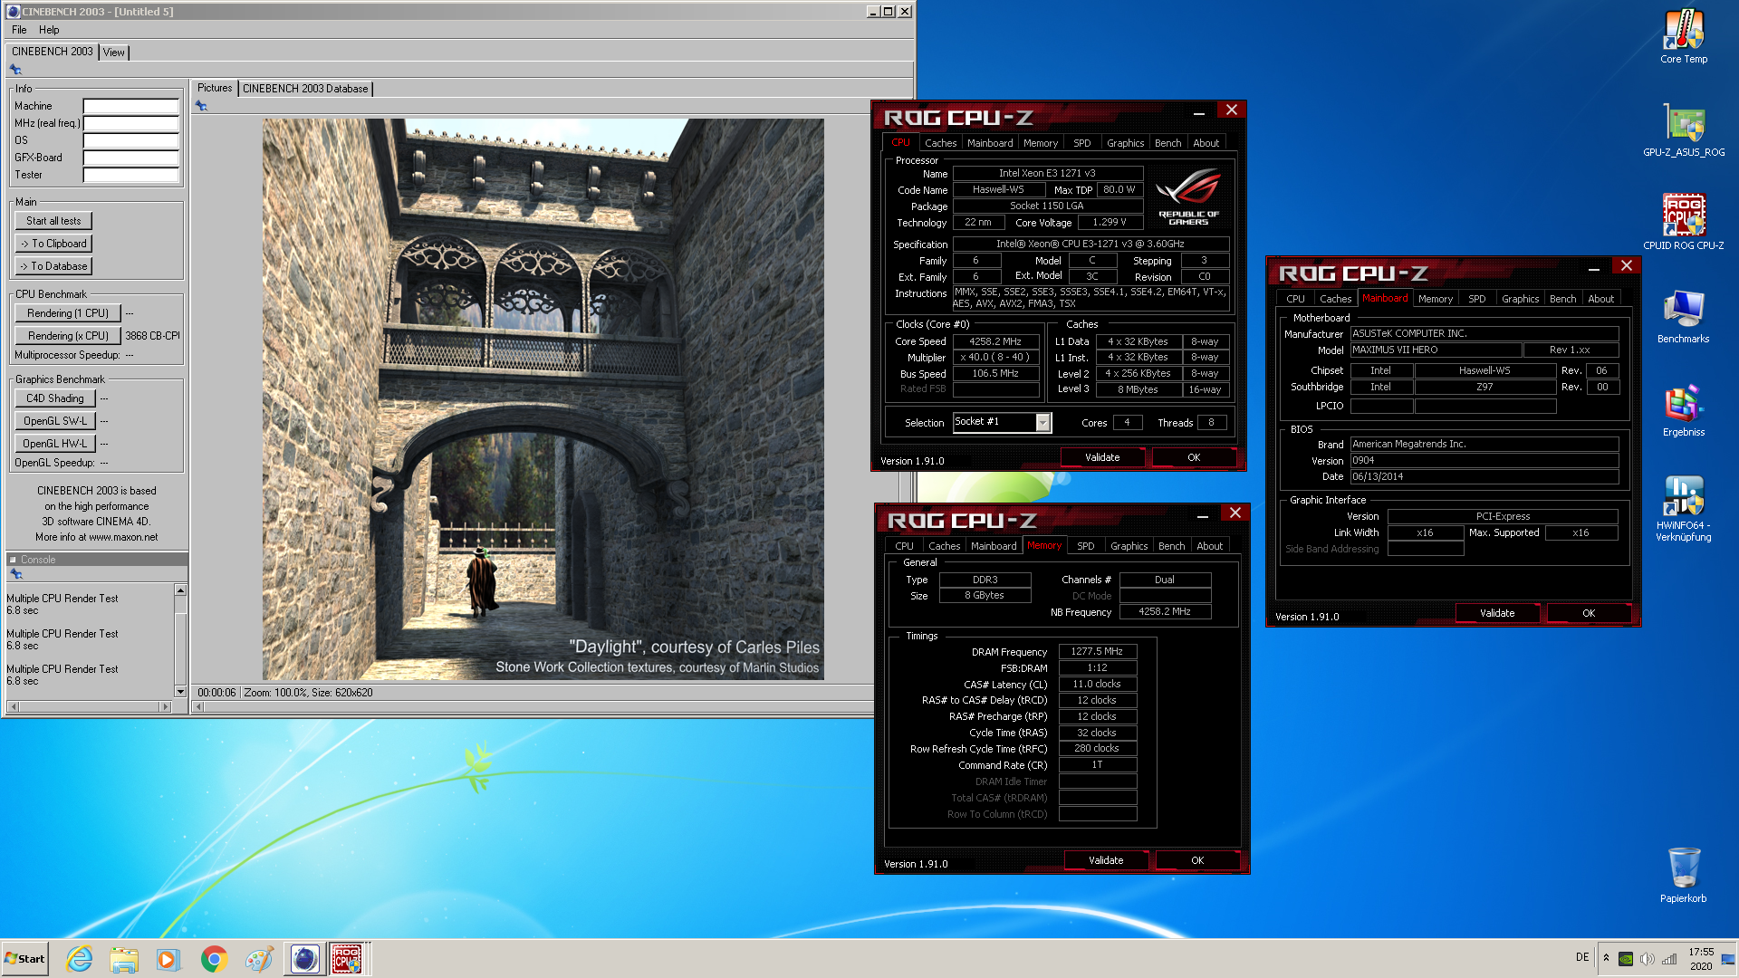Open volume speaker tray icon
The width and height of the screenshot is (1739, 978).
point(1648,959)
